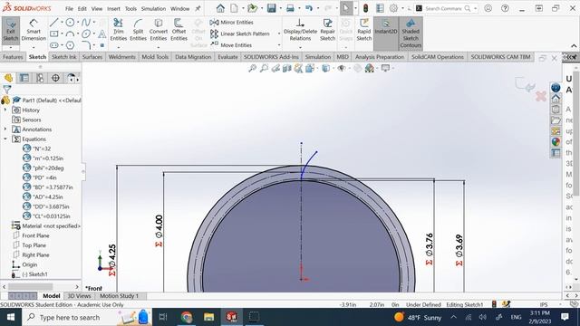Select the Corner Rectangle tool

(54, 34)
